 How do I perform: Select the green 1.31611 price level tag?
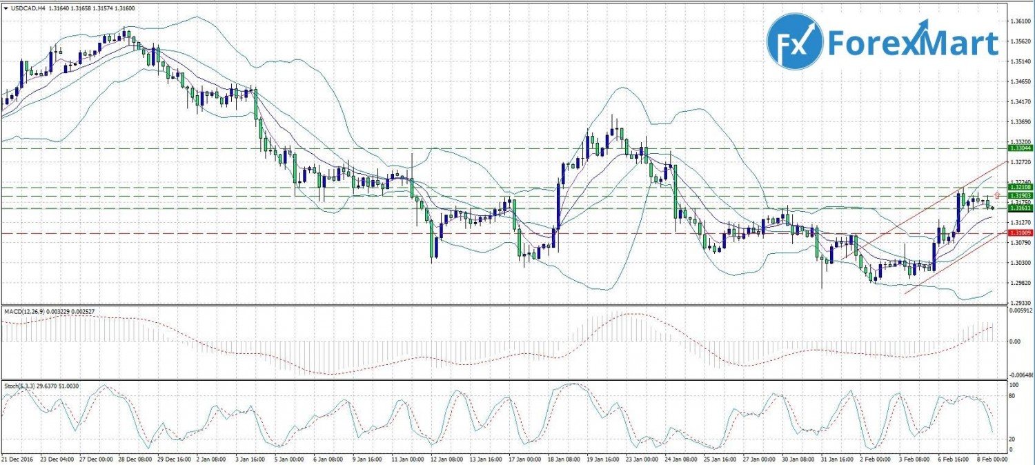point(1020,208)
